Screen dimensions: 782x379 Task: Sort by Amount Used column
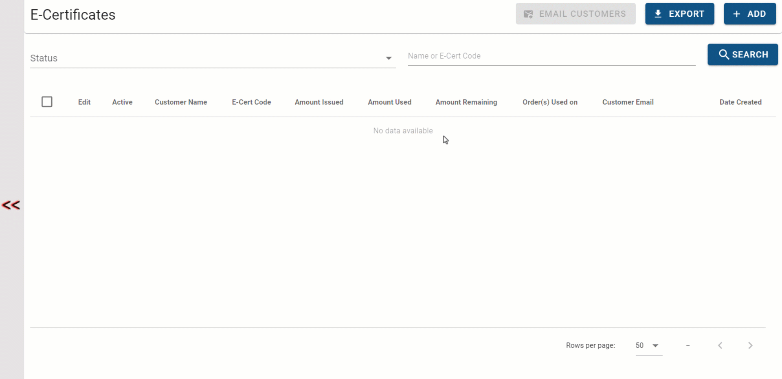389,102
